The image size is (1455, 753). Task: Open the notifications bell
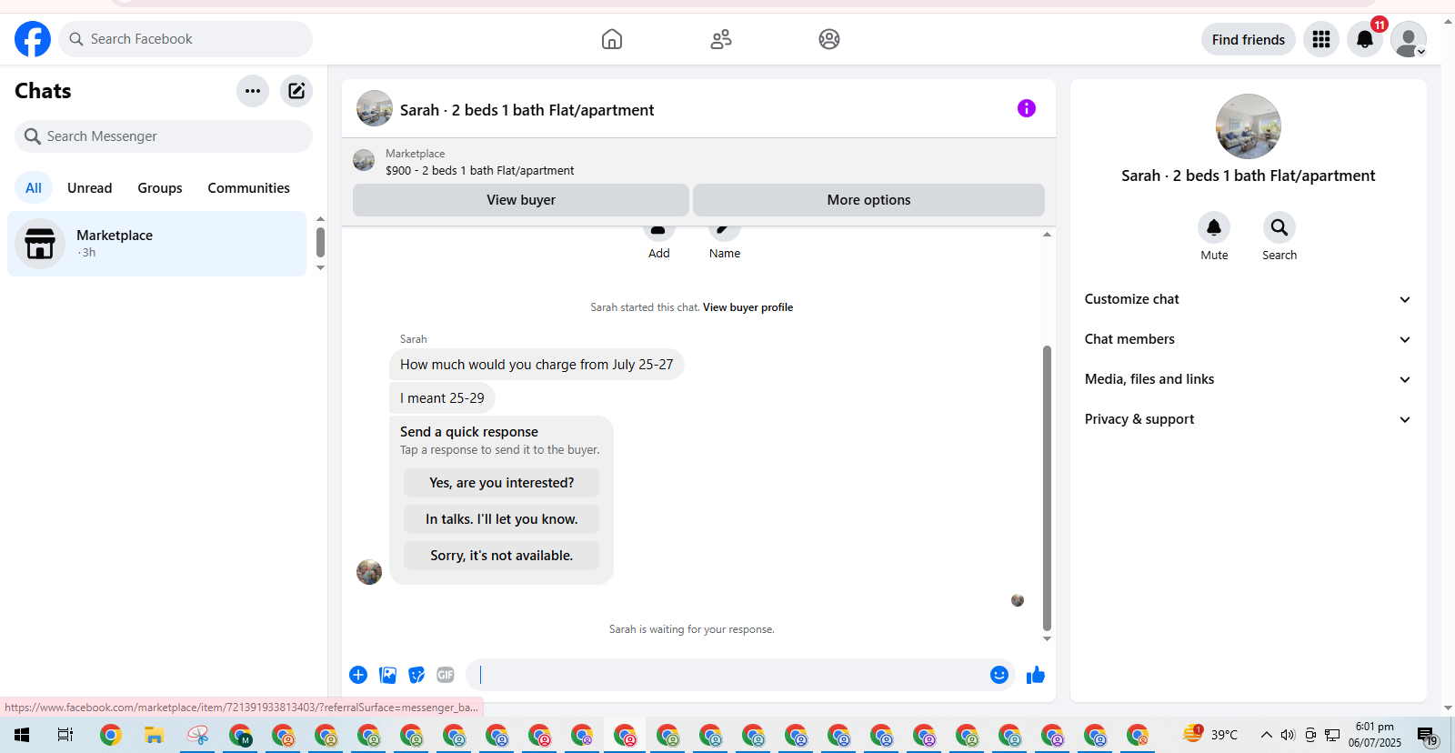(1365, 39)
